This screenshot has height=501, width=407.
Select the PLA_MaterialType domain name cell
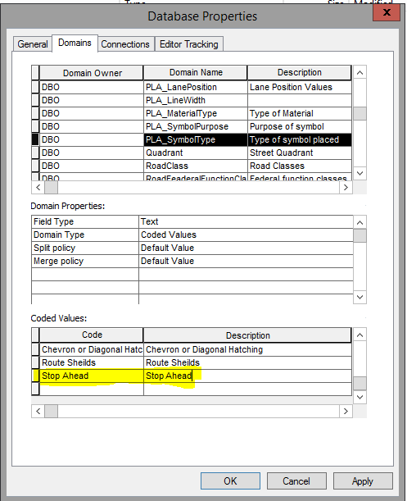coord(196,113)
